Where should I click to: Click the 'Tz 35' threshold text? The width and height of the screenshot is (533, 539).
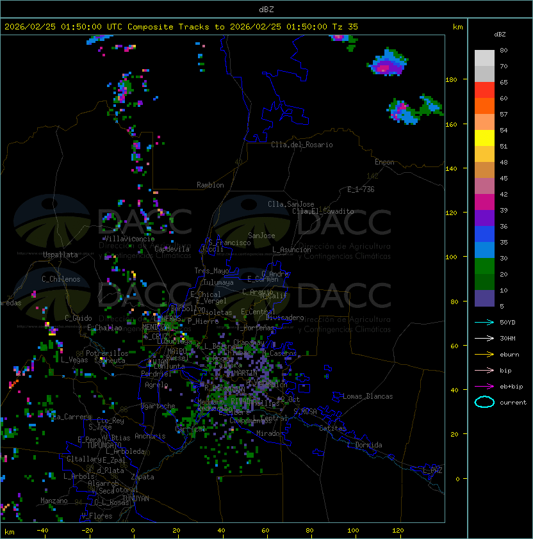click(x=345, y=27)
